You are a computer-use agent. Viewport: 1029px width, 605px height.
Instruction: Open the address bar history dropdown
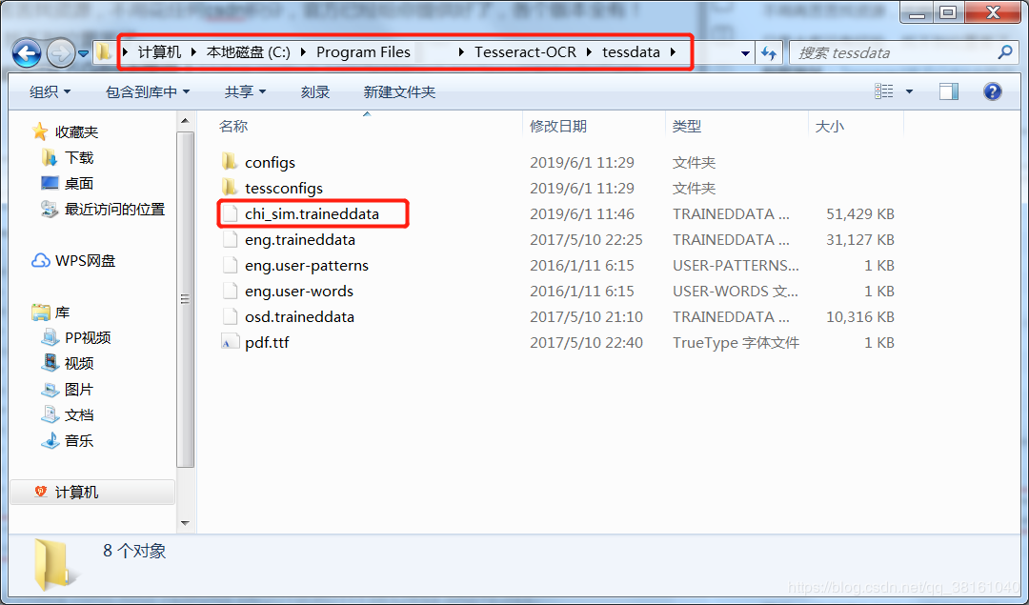tap(745, 53)
